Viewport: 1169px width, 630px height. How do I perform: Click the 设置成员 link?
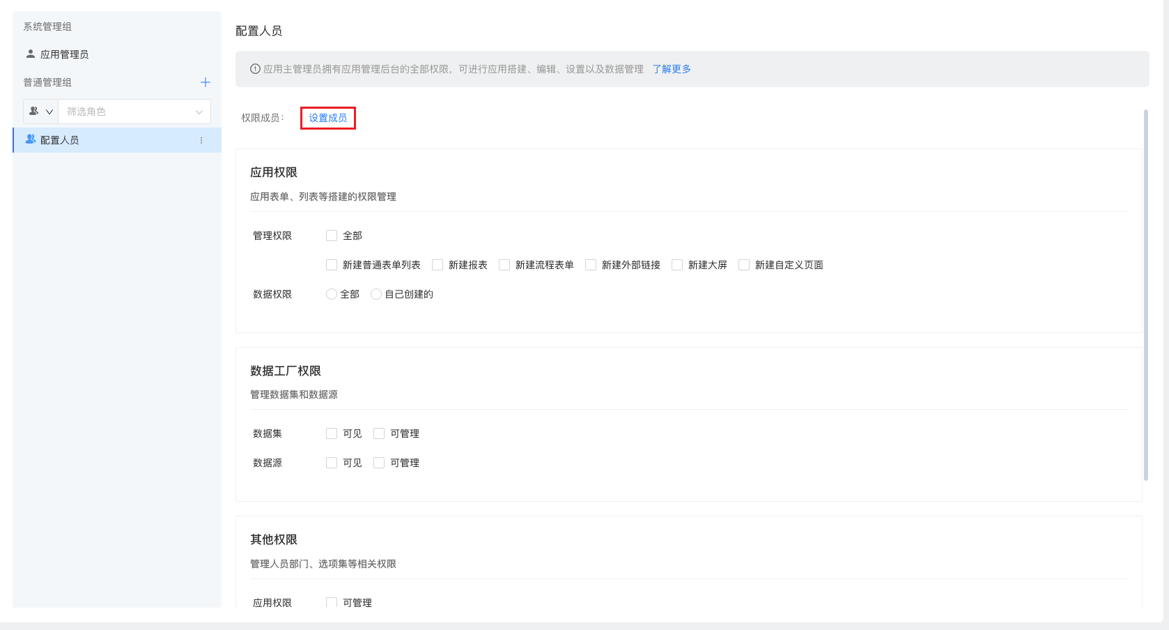[x=327, y=118]
